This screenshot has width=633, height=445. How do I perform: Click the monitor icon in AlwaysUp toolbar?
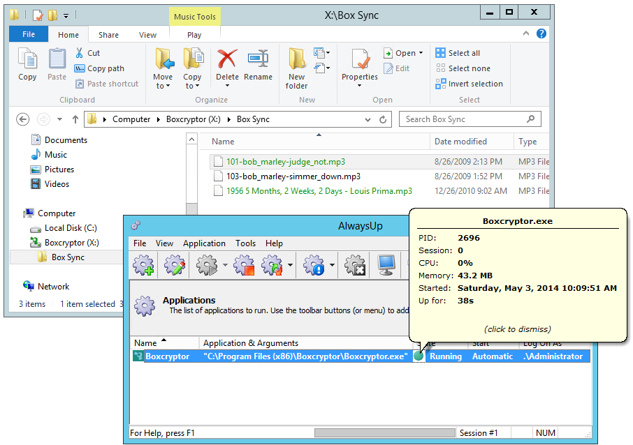(386, 265)
